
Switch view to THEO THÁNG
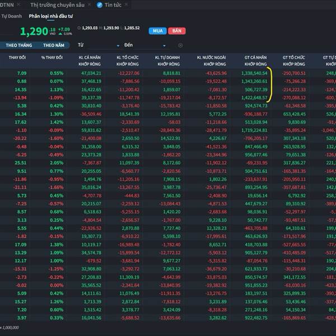click(19, 45)
